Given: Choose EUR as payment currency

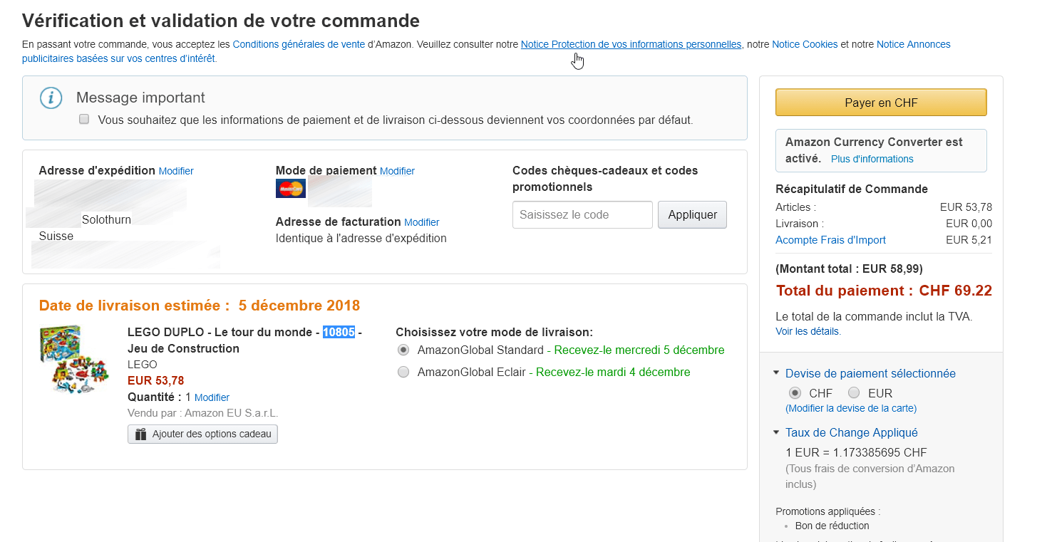Looking at the screenshot, I should pyautogui.click(x=854, y=393).
